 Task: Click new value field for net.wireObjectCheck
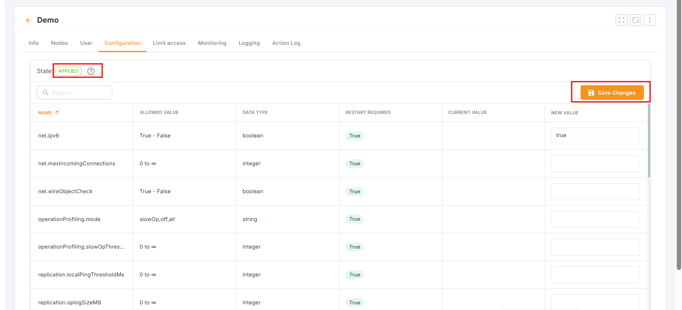coord(595,192)
